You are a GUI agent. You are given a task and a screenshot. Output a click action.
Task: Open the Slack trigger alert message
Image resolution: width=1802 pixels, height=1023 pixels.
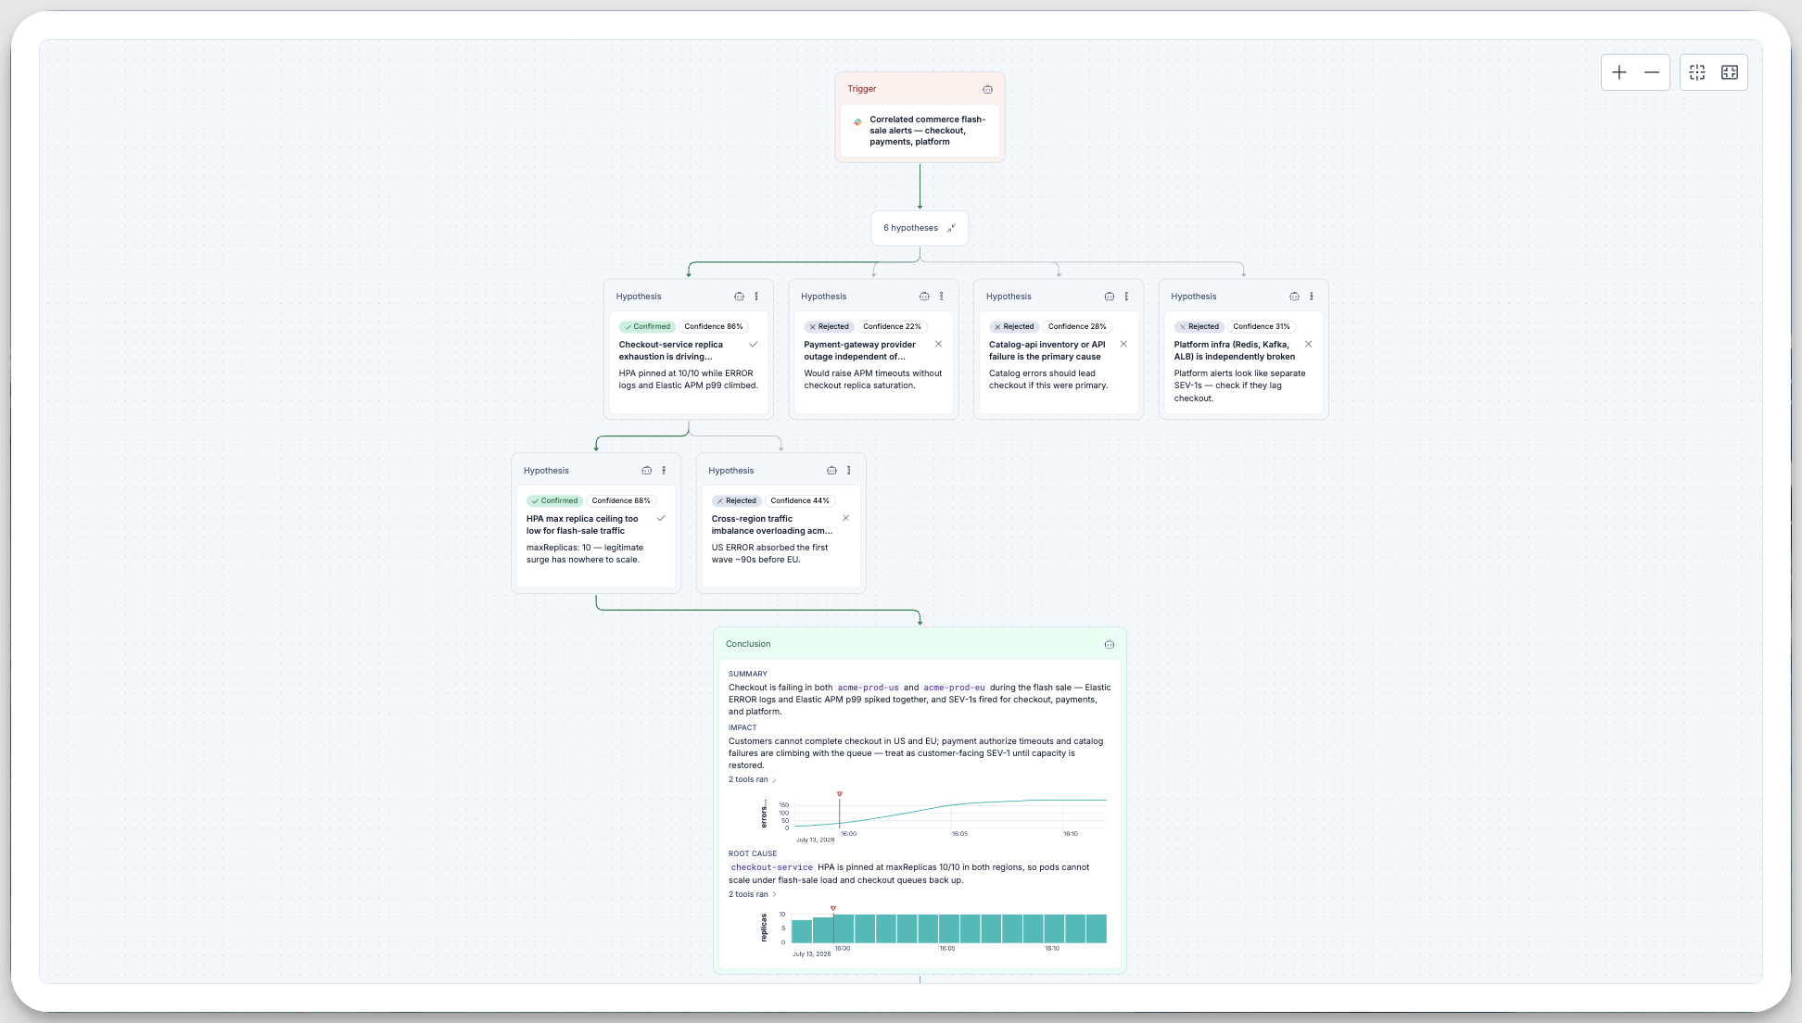[920, 131]
